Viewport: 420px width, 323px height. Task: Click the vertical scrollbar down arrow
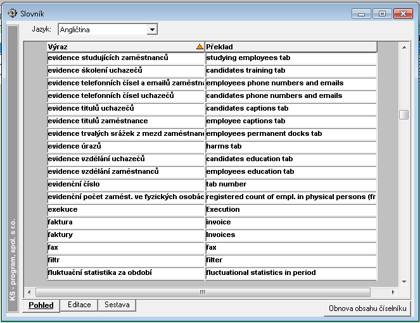(404, 281)
